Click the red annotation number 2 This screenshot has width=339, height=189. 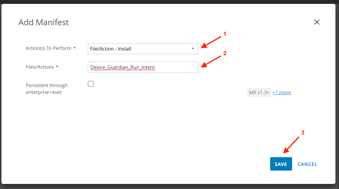(x=225, y=53)
